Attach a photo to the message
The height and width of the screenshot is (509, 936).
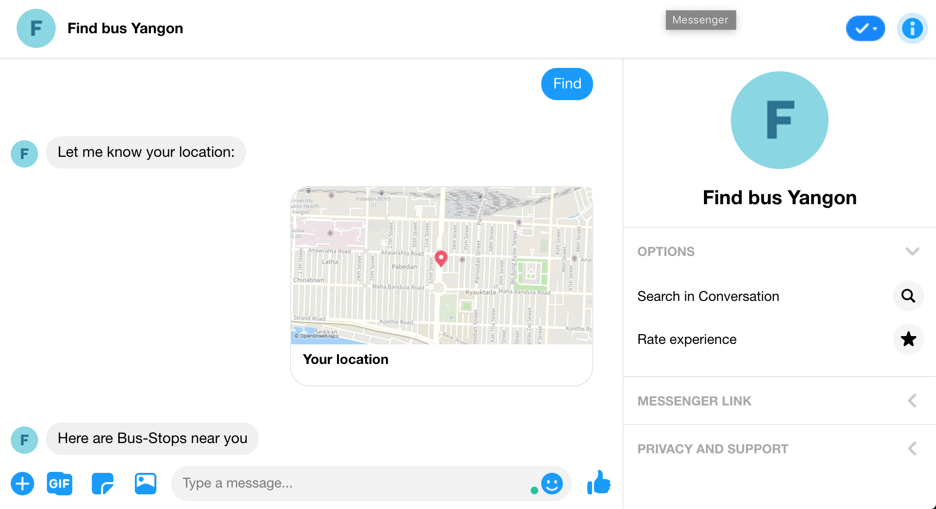(x=146, y=484)
